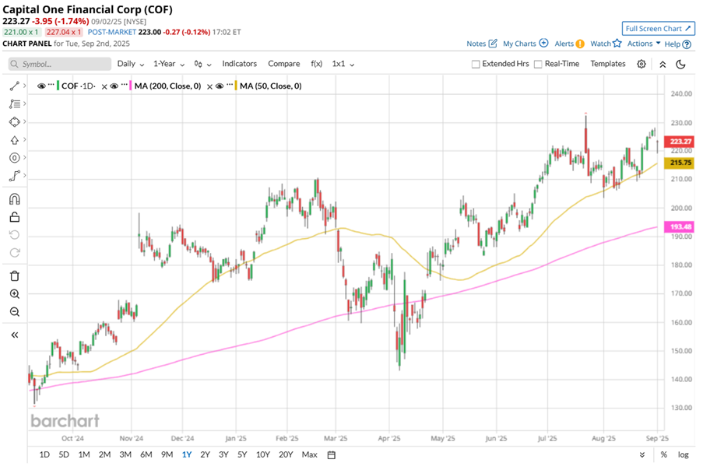Open the 1x1 grid layout dropdown
The width and height of the screenshot is (703, 470).
click(x=343, y=64)
